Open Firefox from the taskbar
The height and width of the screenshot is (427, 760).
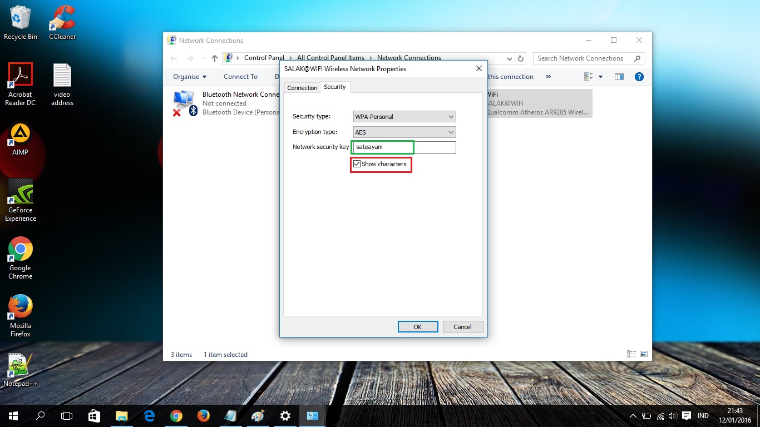coord(204,415)
